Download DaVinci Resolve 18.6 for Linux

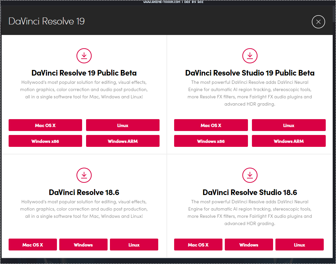134,245
